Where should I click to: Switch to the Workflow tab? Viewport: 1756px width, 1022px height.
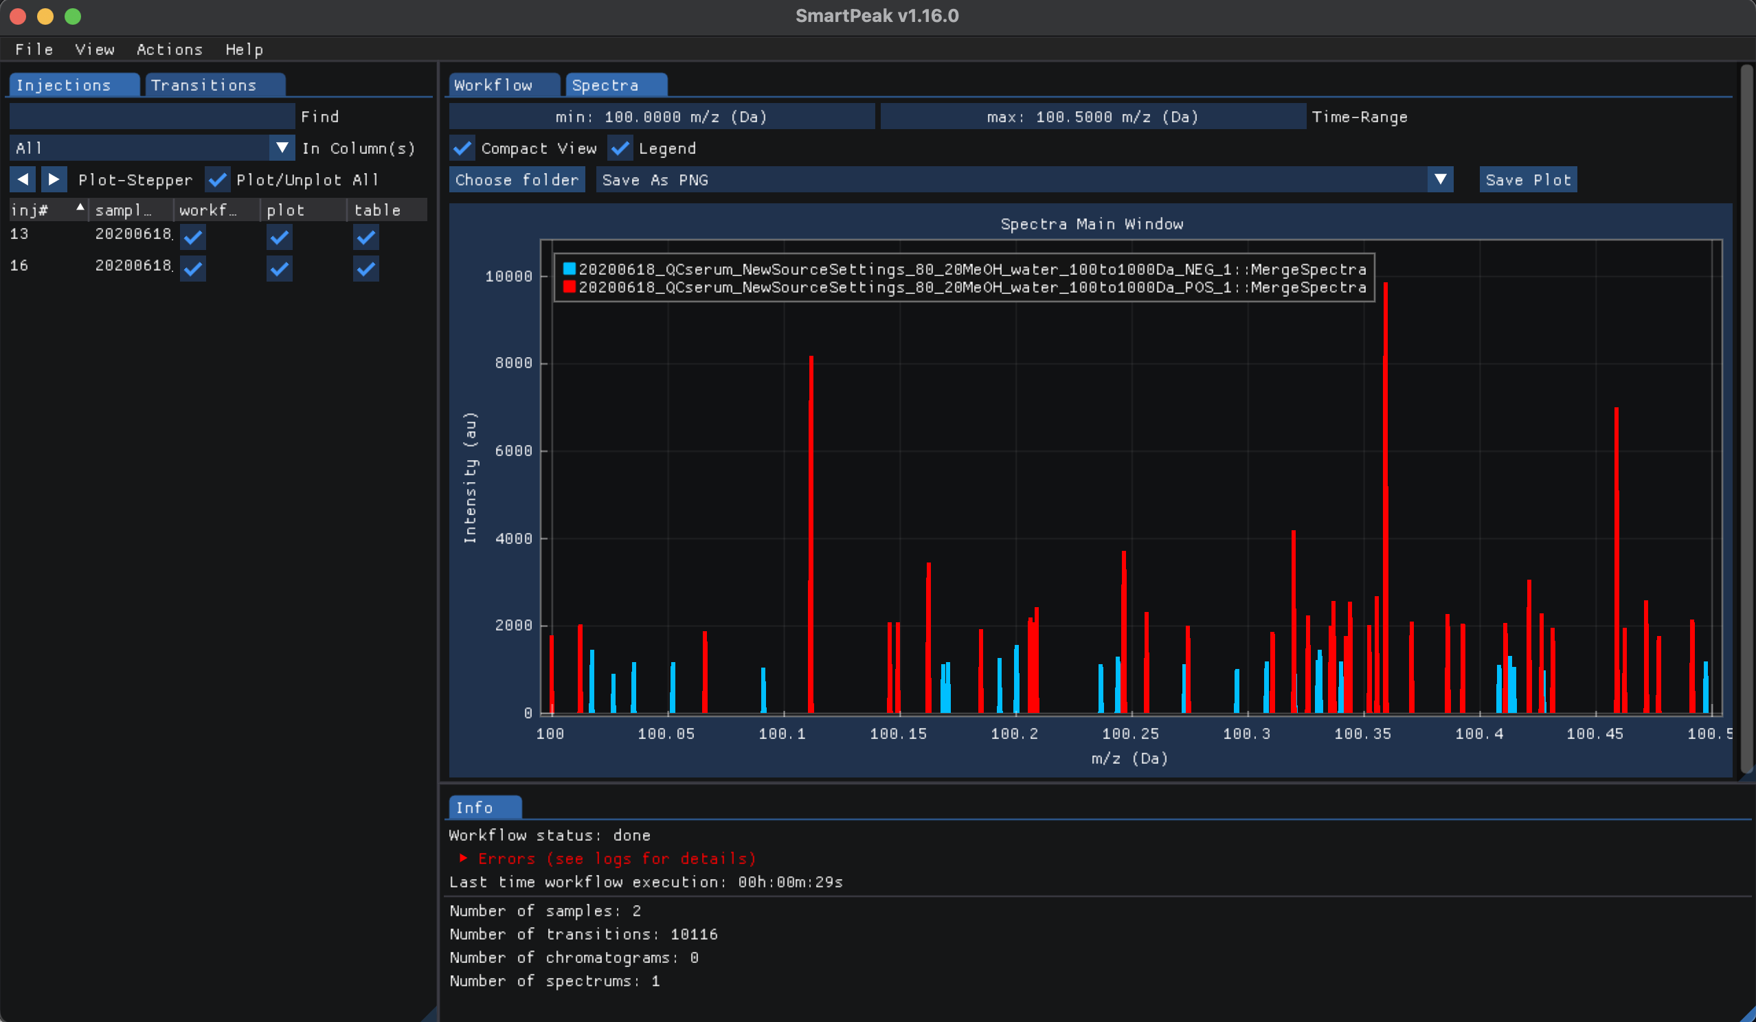coord(504,85)
